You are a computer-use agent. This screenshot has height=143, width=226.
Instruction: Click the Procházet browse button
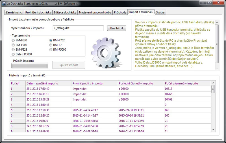[116, 28]
